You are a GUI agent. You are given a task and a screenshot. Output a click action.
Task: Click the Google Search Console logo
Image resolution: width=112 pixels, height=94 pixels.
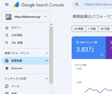click(x=39, y=5)
